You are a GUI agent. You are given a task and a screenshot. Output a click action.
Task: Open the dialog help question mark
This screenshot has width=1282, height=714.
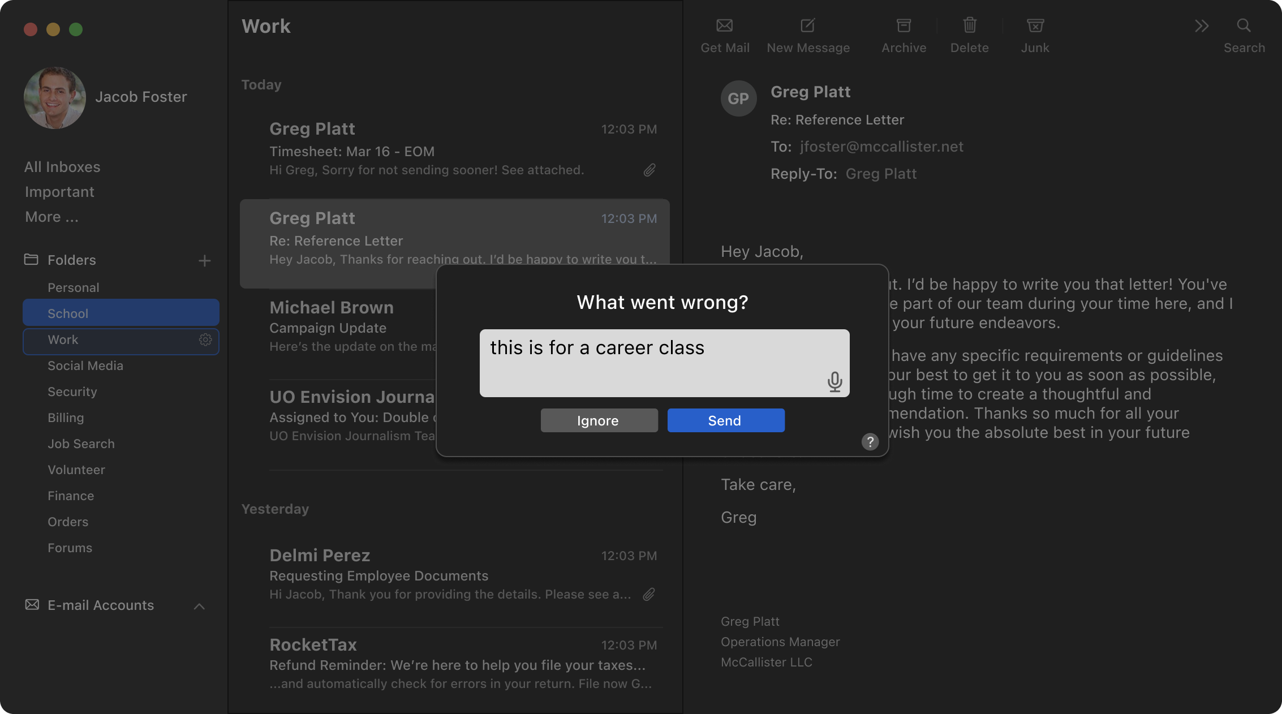pyautogui.click(x=870, y=442)
